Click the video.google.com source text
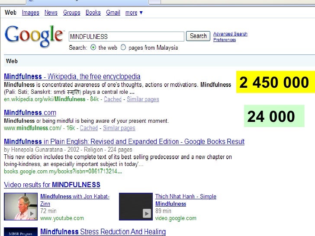Viewport: 315px width, 236px height. click(x=176, y=218)
